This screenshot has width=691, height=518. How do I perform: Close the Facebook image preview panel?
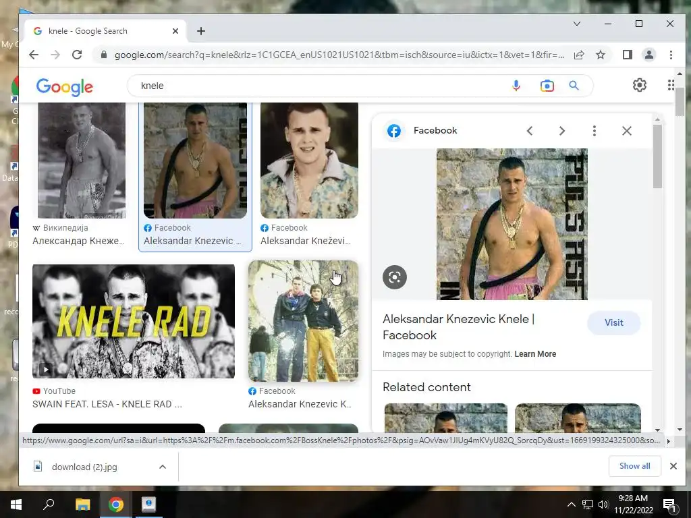tap(627, 131)
